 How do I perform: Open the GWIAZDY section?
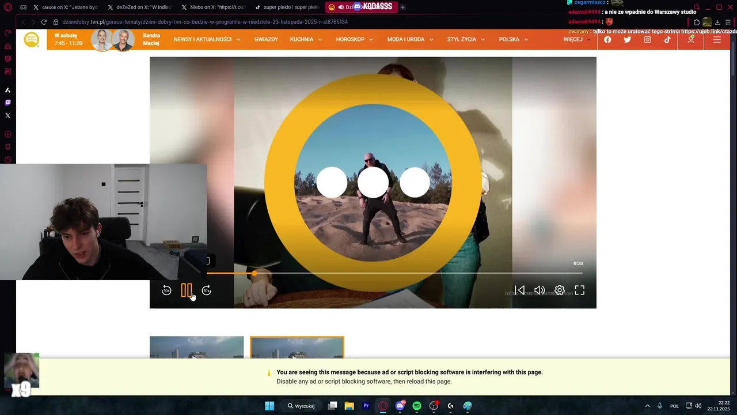pos(266,39)
